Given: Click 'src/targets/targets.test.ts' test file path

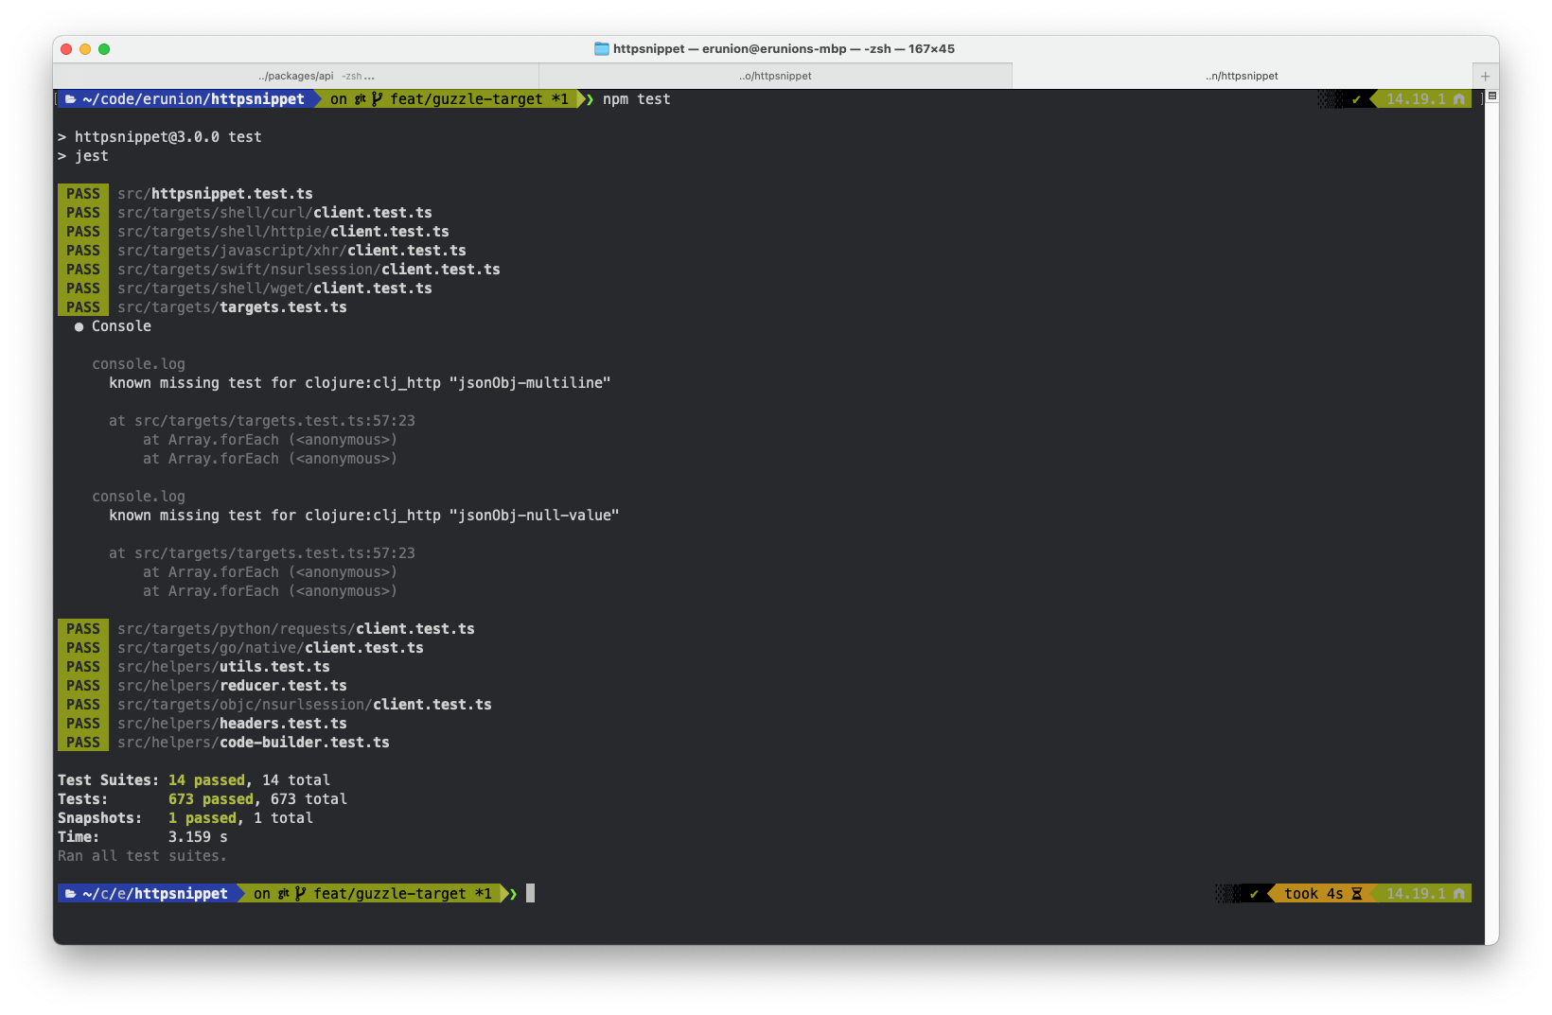Looking at the screenshot, I should (x=232, y=307).
